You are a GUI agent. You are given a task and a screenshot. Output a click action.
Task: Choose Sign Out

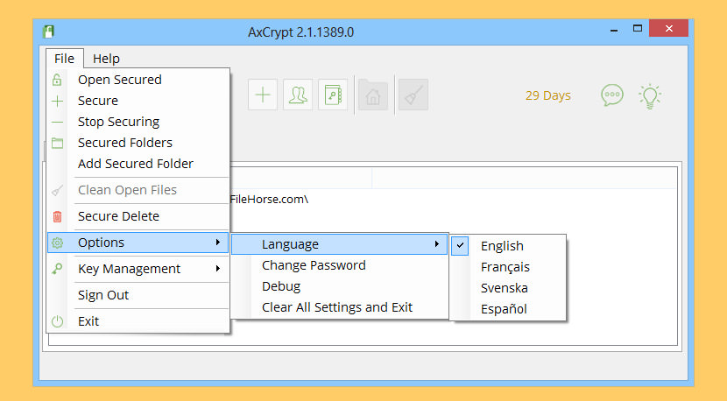(x=138, y=295)
